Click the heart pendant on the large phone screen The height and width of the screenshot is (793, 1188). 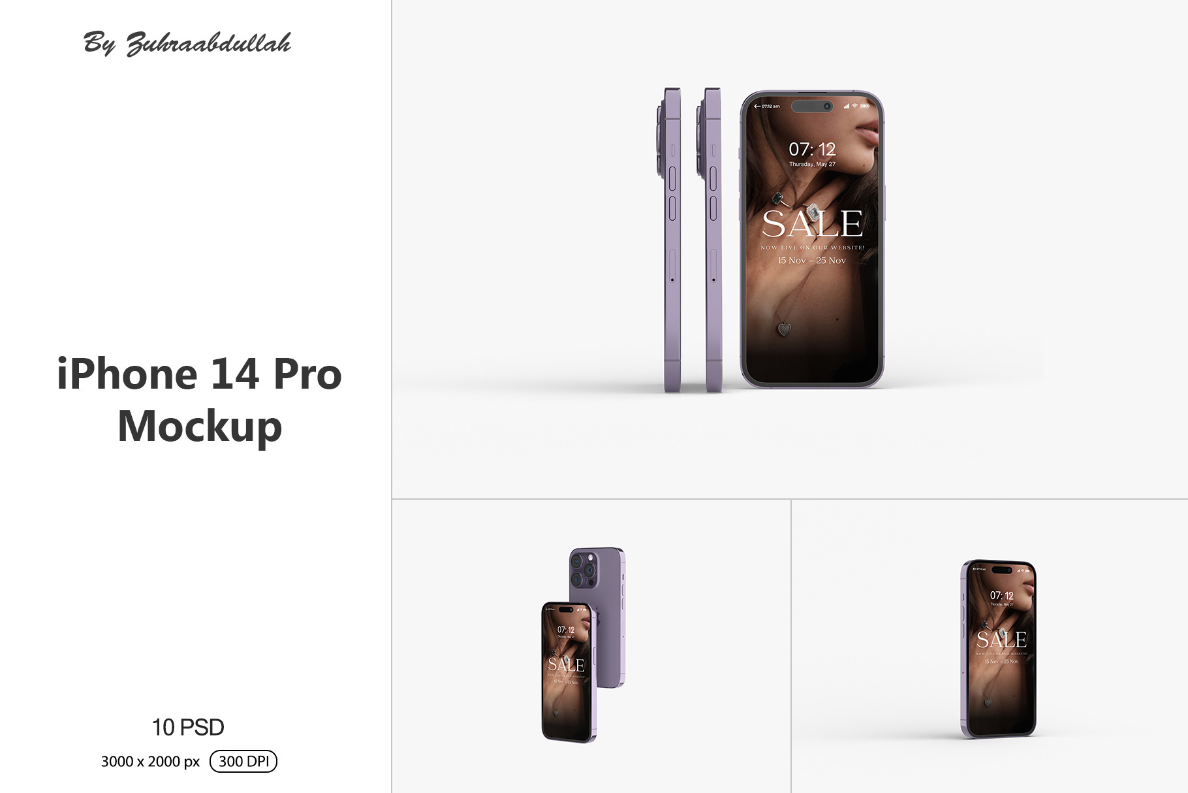(785, 329)
